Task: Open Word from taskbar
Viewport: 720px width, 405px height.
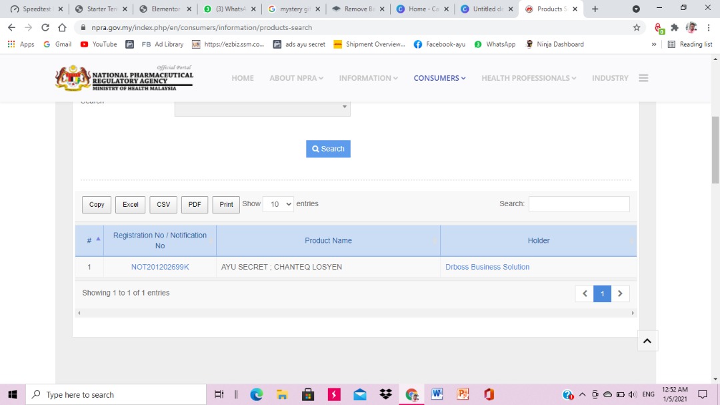Action: coord(437,394)
